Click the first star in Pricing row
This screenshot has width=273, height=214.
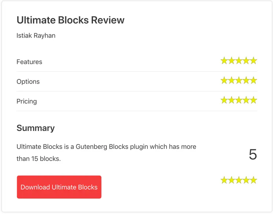click(224, 100)
